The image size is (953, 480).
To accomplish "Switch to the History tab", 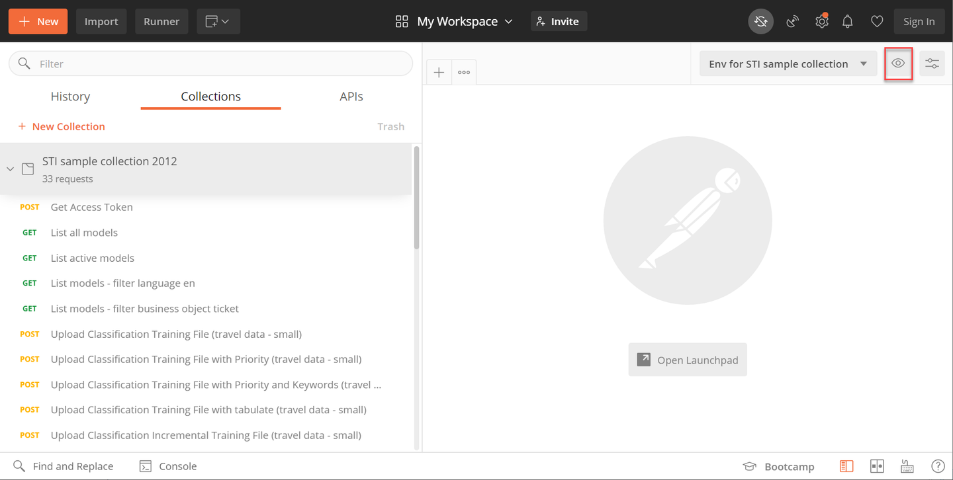I will [x=70, y=97].
